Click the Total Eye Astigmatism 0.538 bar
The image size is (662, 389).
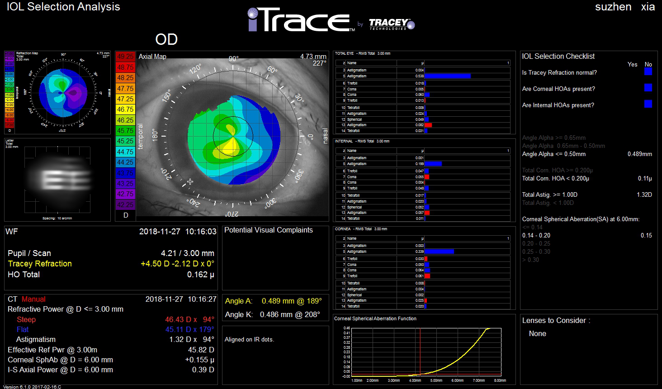pos(448,76)
